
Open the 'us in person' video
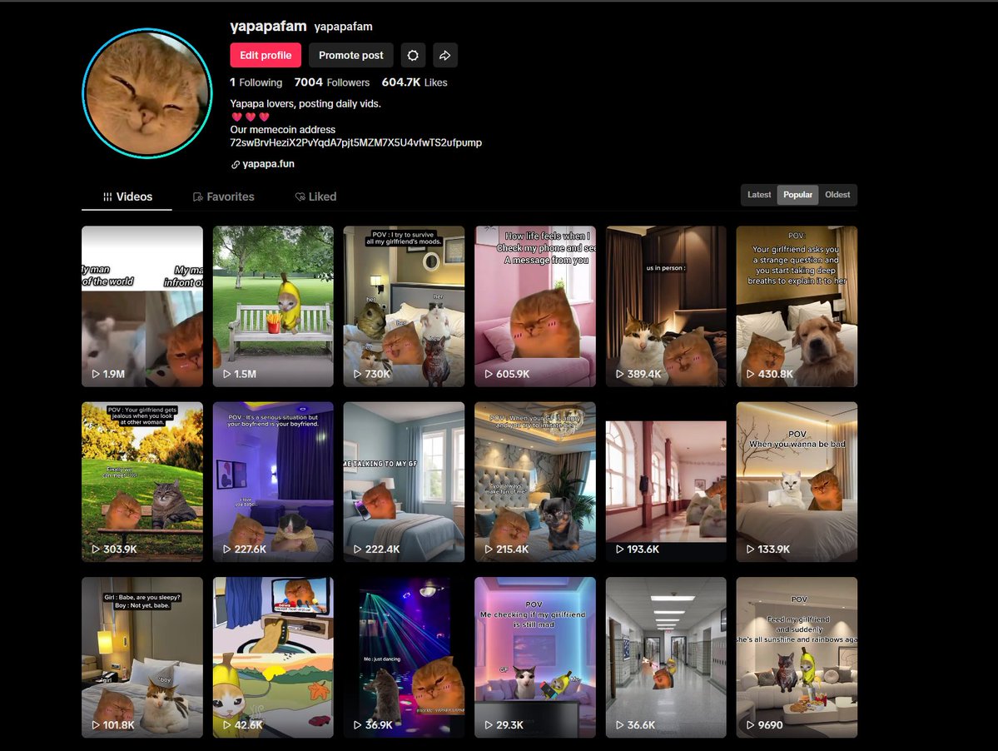[x=666, y=306]
